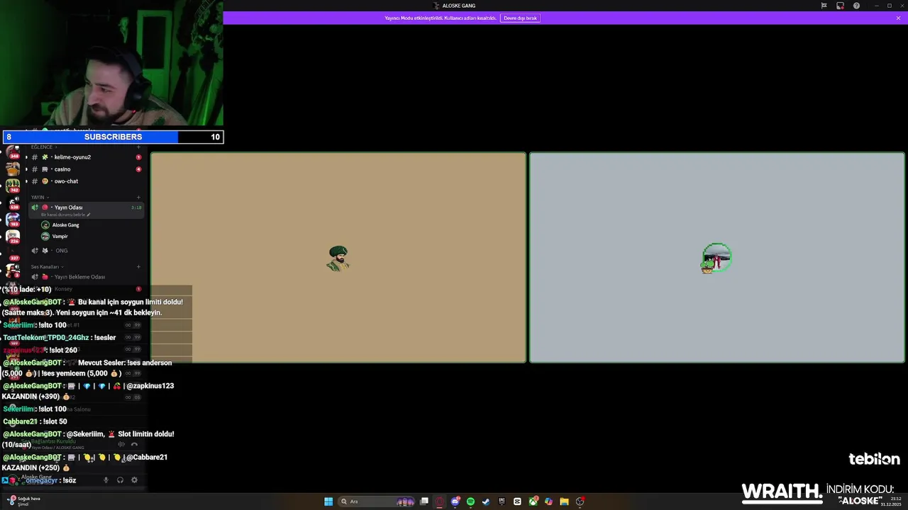Collapse the Ses Kanalları category
This screenshot has height=510, width=908.
click(46, 267)
